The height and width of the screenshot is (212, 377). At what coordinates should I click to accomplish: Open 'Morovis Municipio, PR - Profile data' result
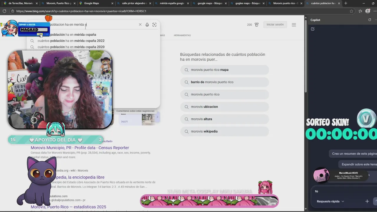(x=80, y=148)
